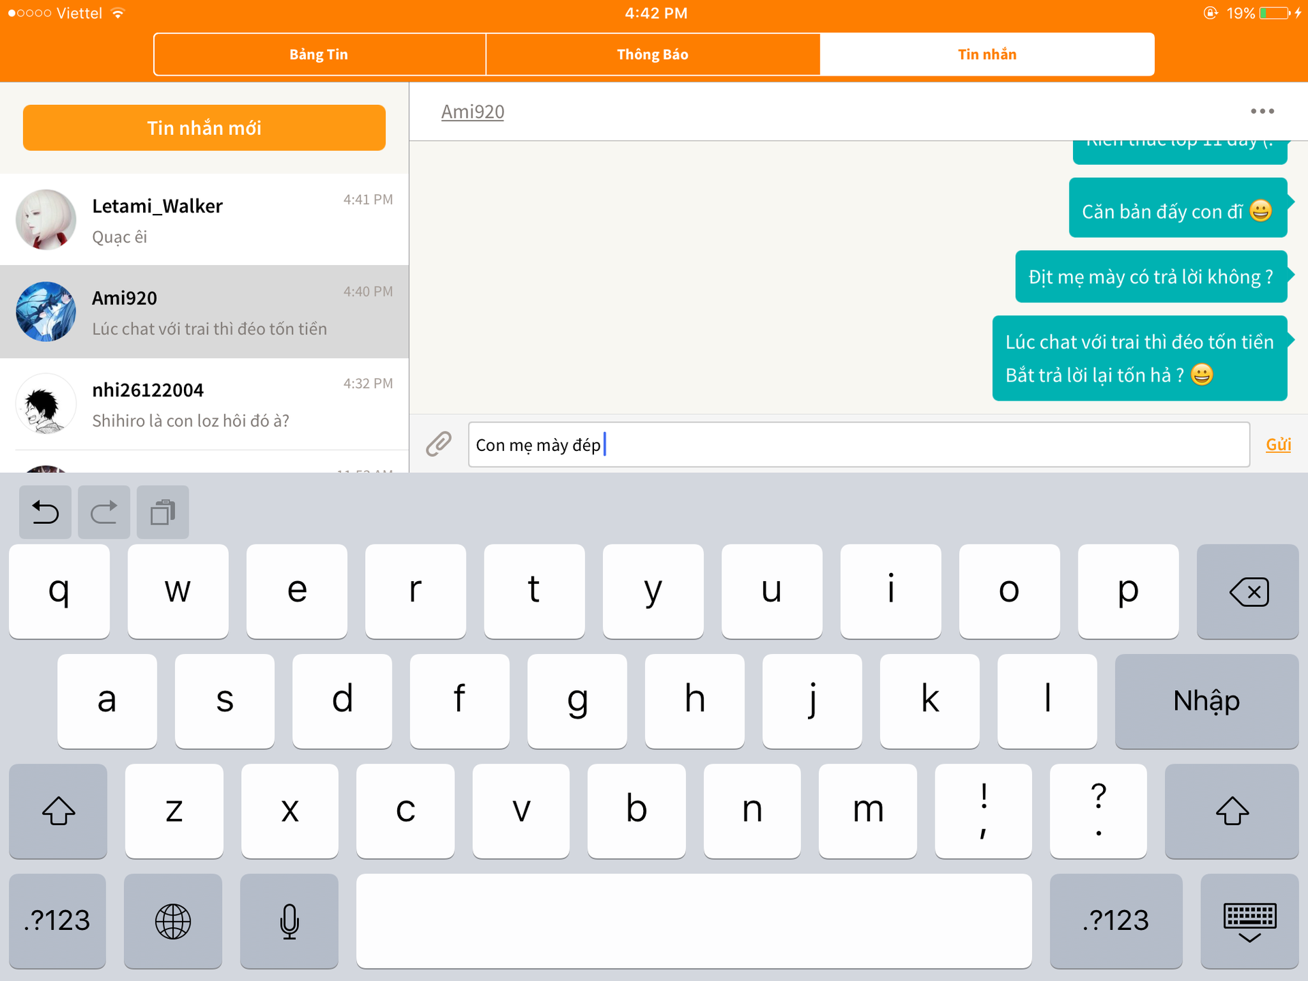Open the three-dot conversation options menu
The width and height of the screenshot is (1308, 981).
click(x=1262, y=111)
